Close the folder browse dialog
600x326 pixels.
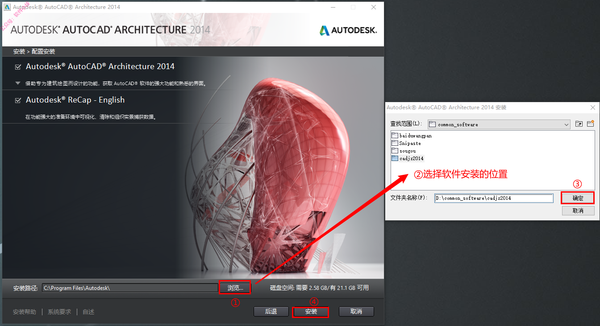pos(593,107)
